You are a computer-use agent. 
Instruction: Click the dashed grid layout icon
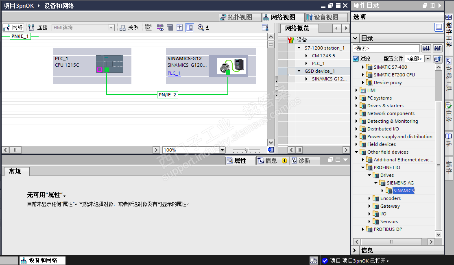pos(179,28)
